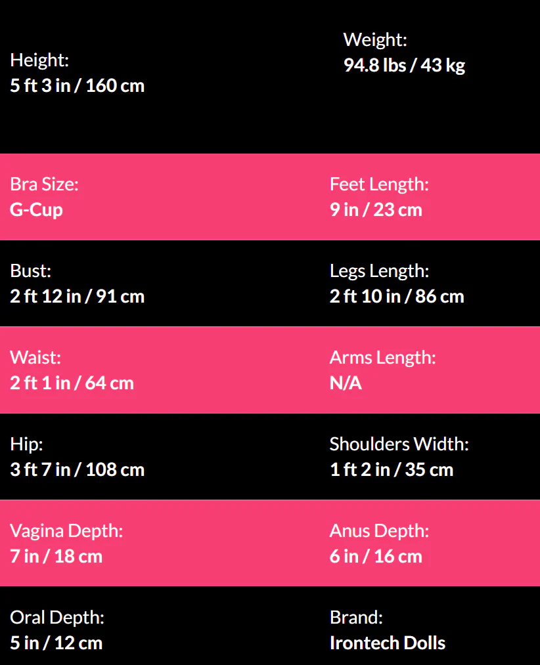Select the 94.8 lbs / 43 kg value
Image resolution: width=540 pixels, height=665 pixels.
404,66
